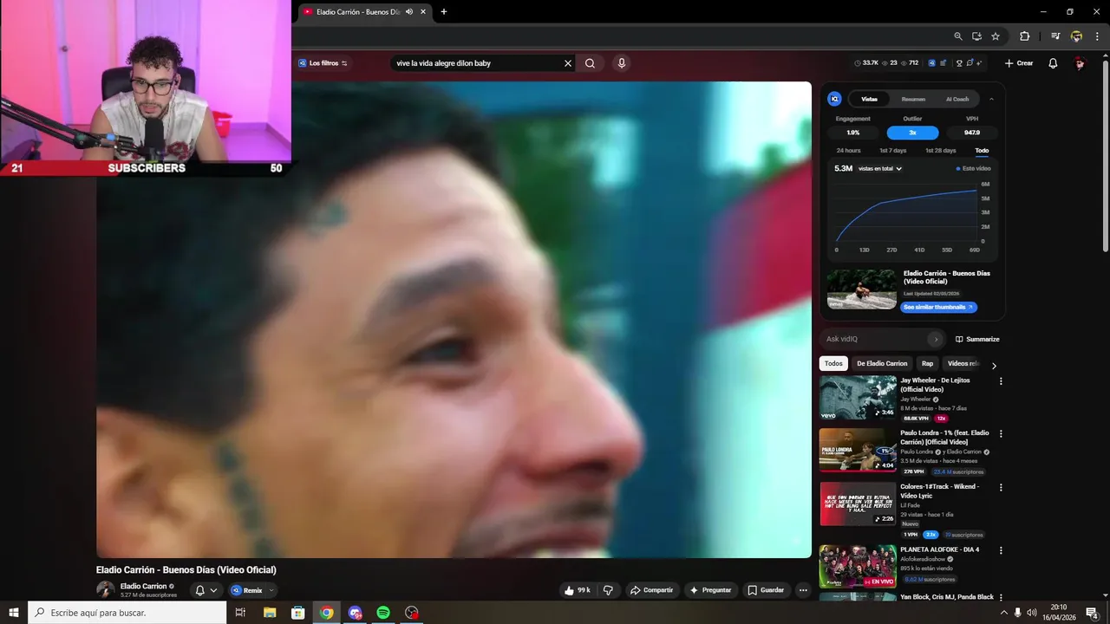Like the video with thumbs up

click(578, 590)
